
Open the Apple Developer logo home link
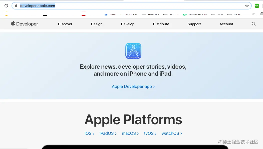click(x=25, y=24)
